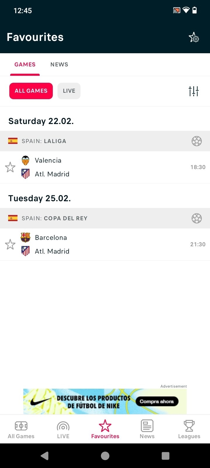Open Leagues in bottom navigation
The height and width of the screenshot is (468, 210).
pos(189,429)
